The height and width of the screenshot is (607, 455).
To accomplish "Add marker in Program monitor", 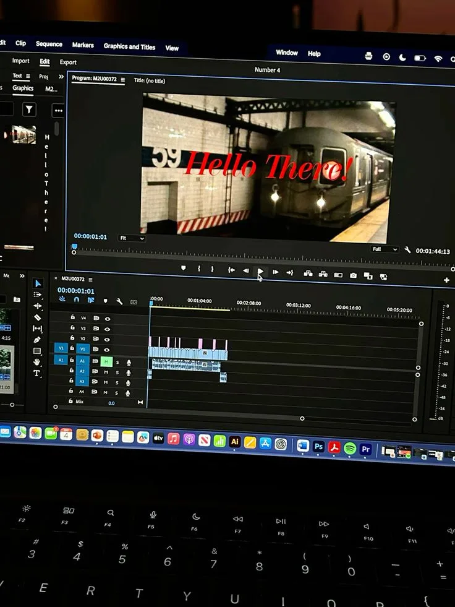I will [184, 268].
